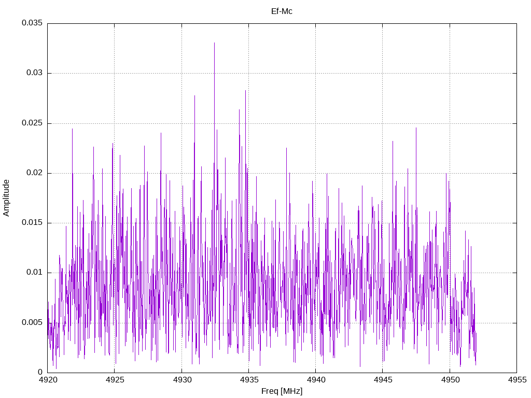Click the x-axis tick label 4950

coord(450,380)
